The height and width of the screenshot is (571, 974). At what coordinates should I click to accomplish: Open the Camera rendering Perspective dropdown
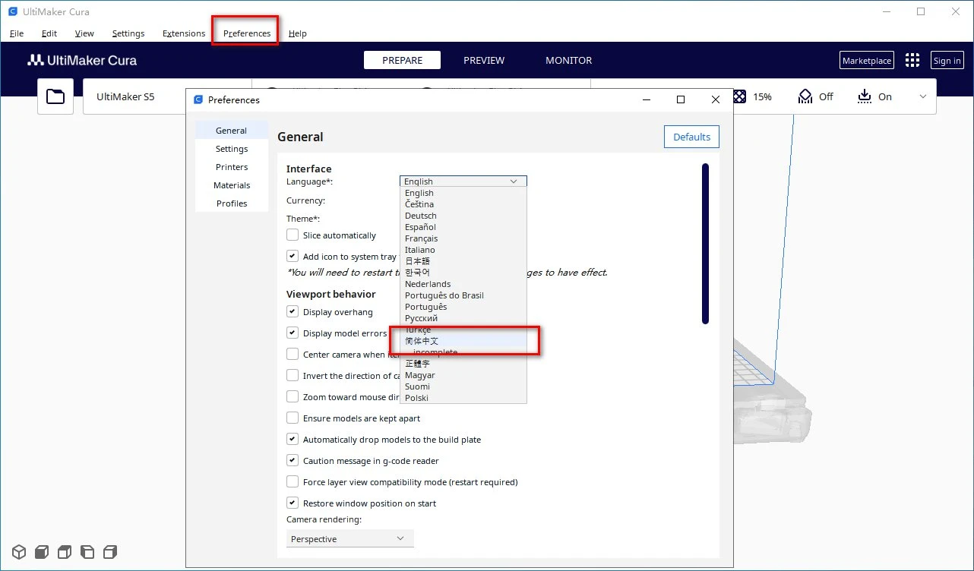[x=349, y=538]
